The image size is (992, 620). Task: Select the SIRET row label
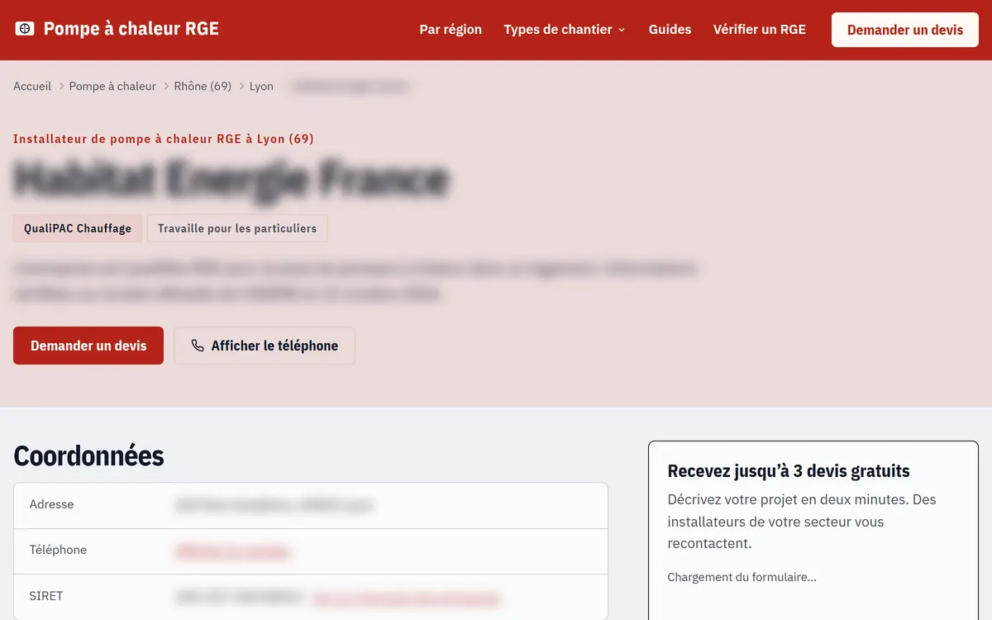click(46, 596)
